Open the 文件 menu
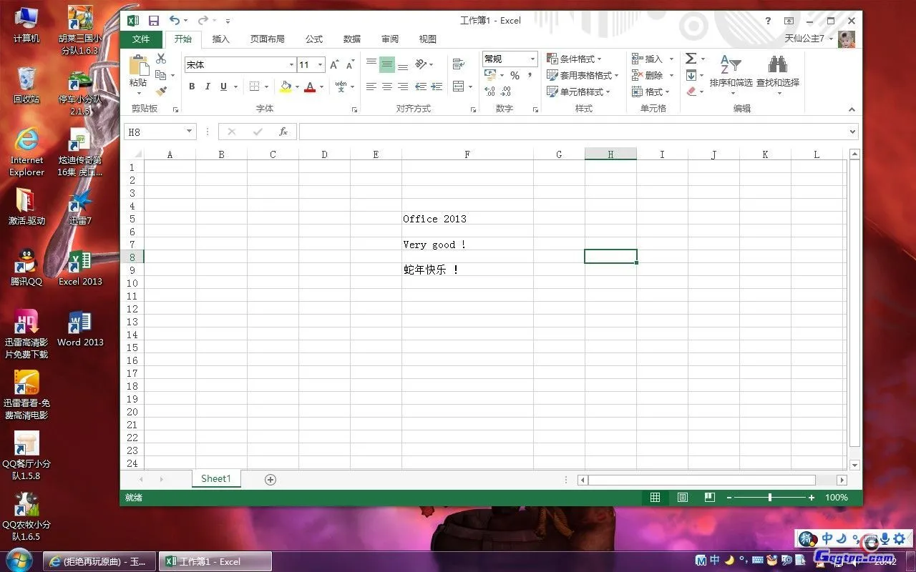Image resolution: width=916 pixels, height=572 pixels. coord(141,39)
